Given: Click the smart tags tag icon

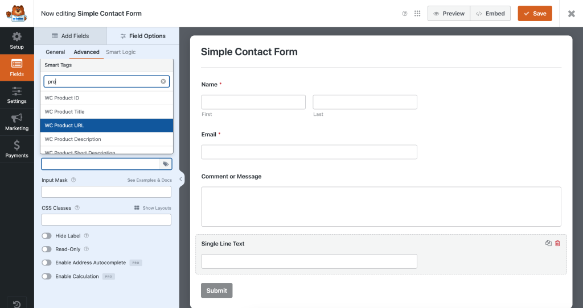Looking at the screenshot, I should (x=165, y=164).
